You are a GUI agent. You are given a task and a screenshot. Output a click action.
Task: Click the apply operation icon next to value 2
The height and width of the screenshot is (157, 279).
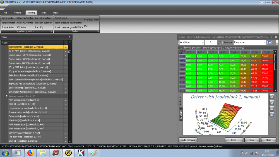point(219,42)
